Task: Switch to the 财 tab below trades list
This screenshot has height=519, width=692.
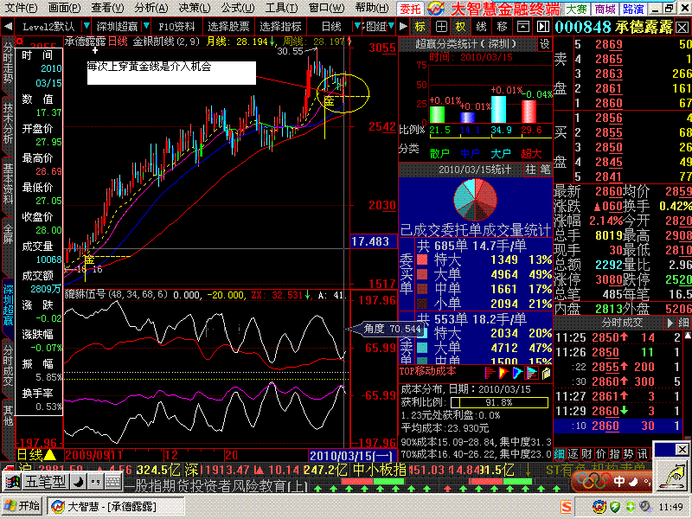Action: coord(588,453)
